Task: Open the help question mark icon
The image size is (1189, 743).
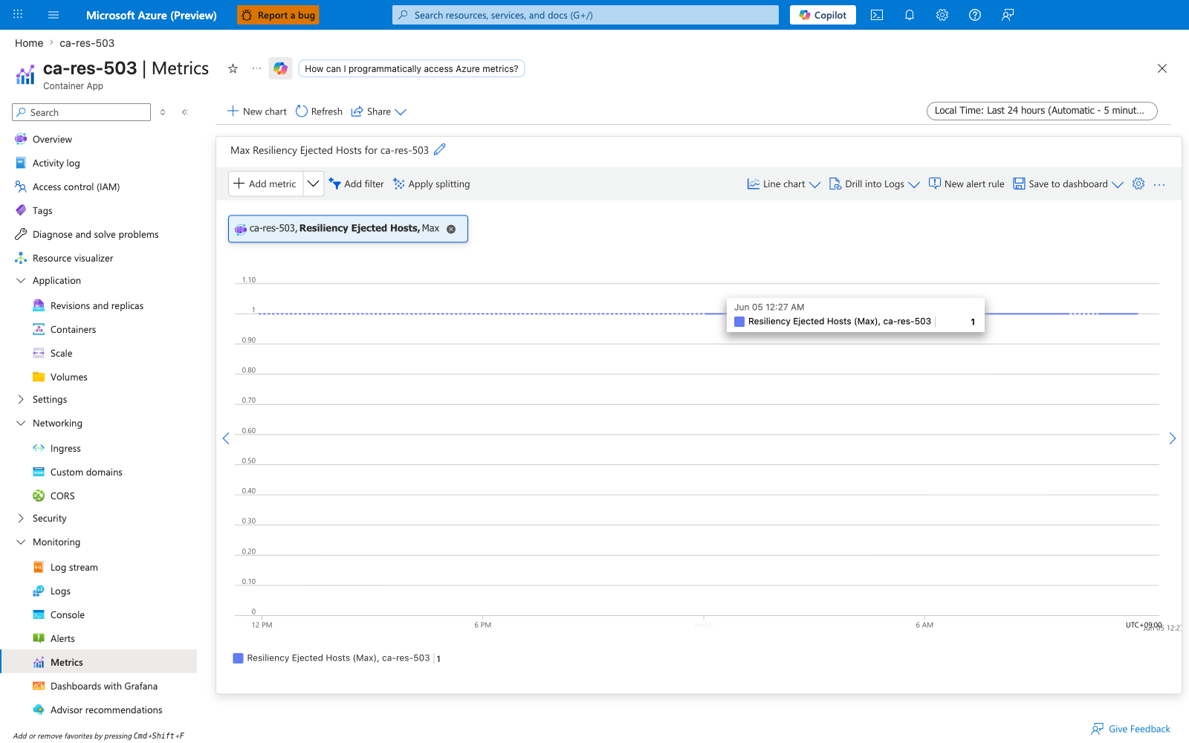Action: point(975,15)
